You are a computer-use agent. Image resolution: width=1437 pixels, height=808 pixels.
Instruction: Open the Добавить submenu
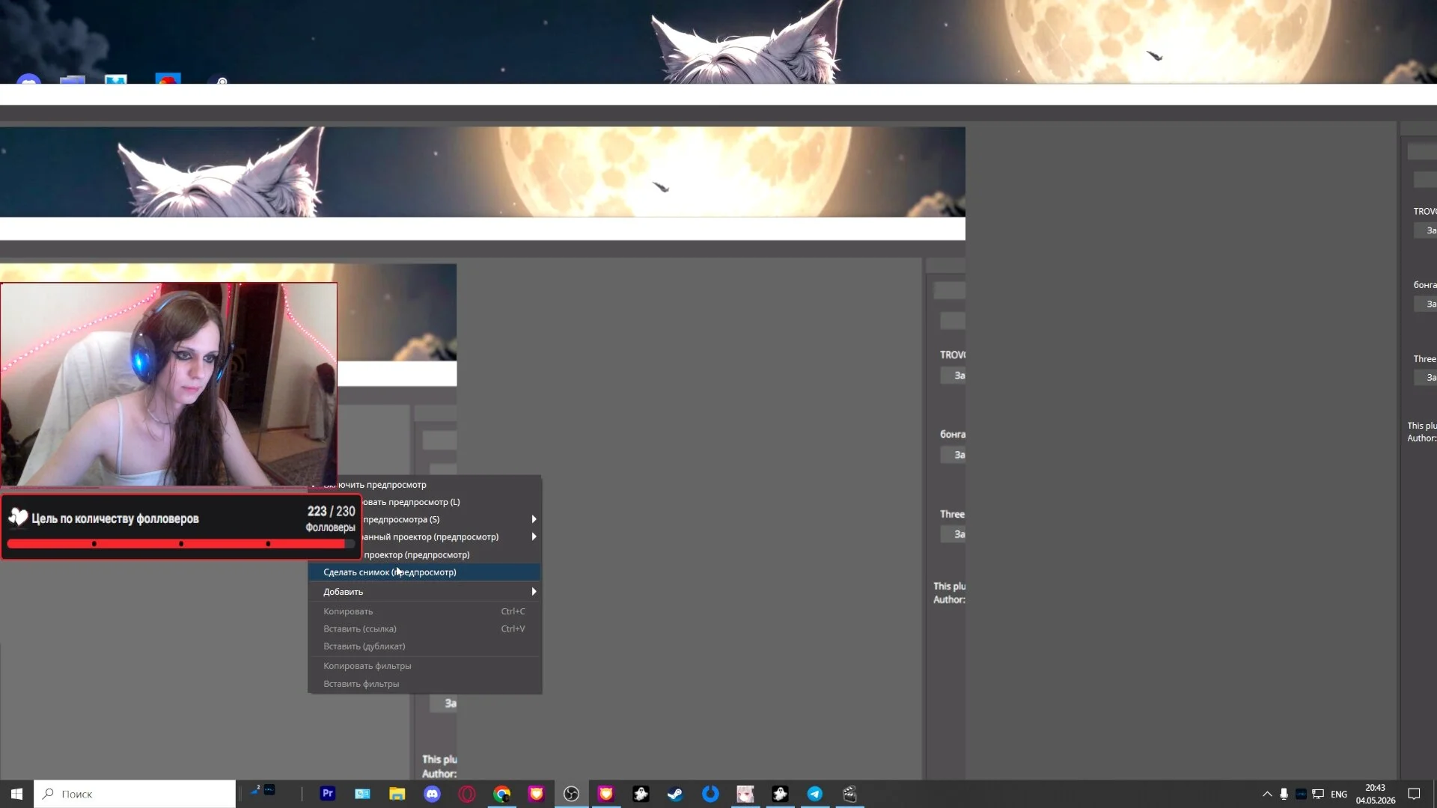point(424,592)
